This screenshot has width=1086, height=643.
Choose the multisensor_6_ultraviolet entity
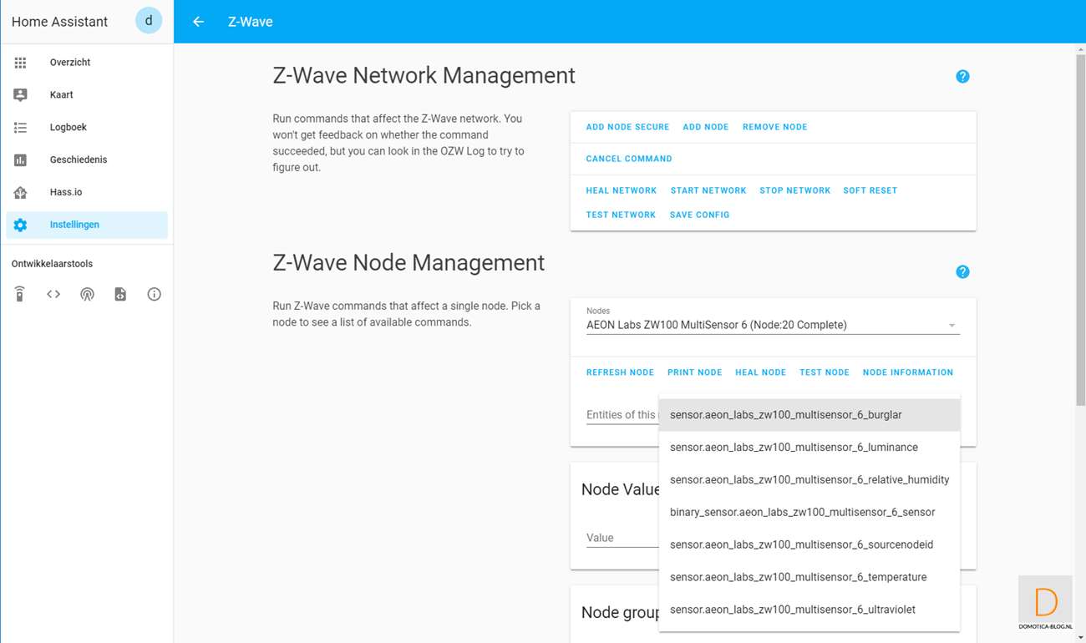click(809, 610)
